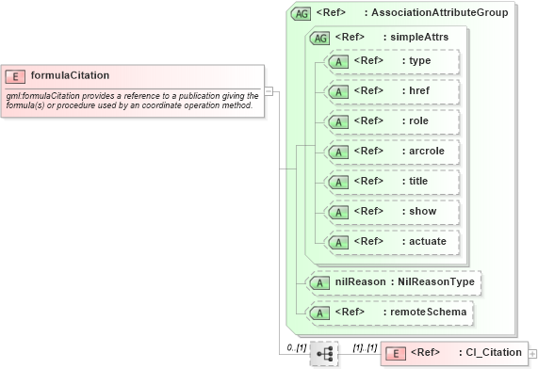Click <Ref> label beside CI_Citation
This screenshot has height=369, width=538.
point(425,353)
